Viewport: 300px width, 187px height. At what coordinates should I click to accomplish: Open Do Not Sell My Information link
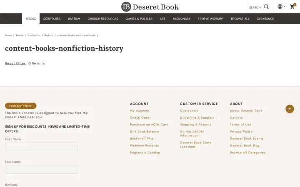[x=192, y=133]
